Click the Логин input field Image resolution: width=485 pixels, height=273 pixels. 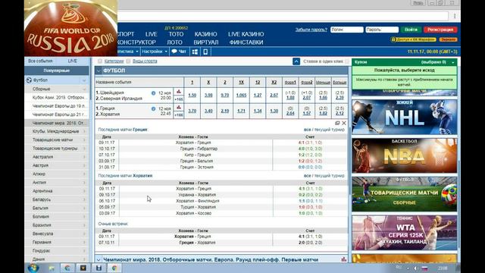click(347, 30)
